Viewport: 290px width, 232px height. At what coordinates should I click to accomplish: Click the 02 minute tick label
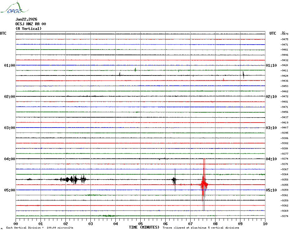coord(66,224)
